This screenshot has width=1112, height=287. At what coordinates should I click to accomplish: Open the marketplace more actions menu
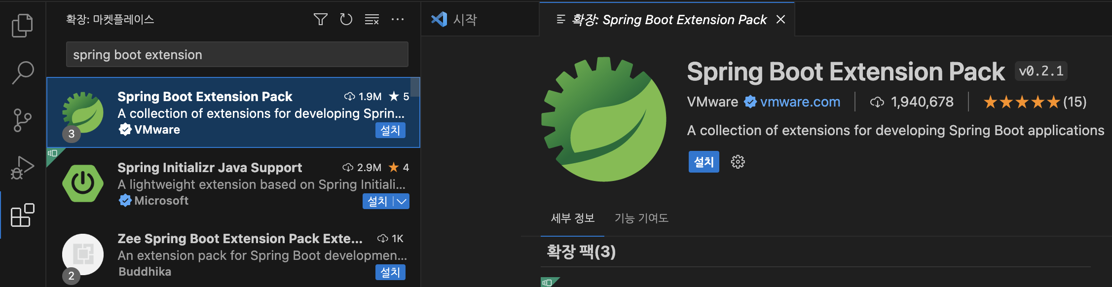[398, 19]
